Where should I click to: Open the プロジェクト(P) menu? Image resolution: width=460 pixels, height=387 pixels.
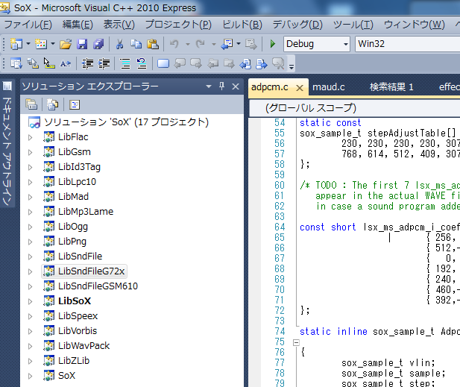tap(178, 25)
